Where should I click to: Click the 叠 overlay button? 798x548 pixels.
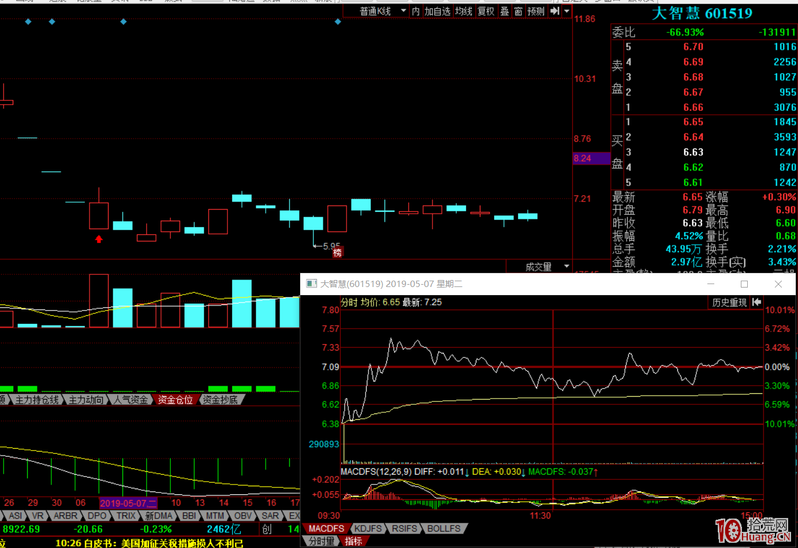pyautogui.click(x=505, y=11)
